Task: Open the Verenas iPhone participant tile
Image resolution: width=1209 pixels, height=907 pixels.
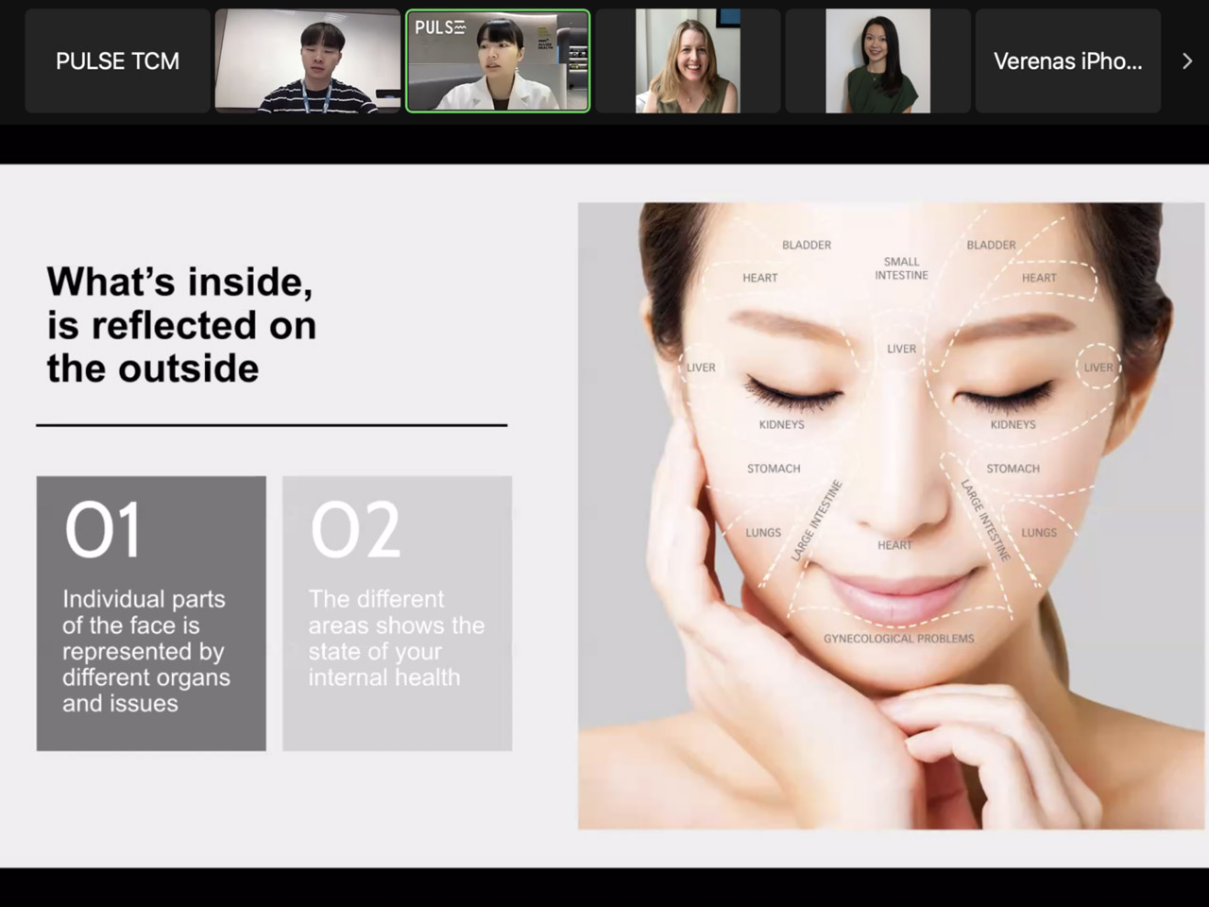Action: pyautogui.click(x=1067, y=61)
